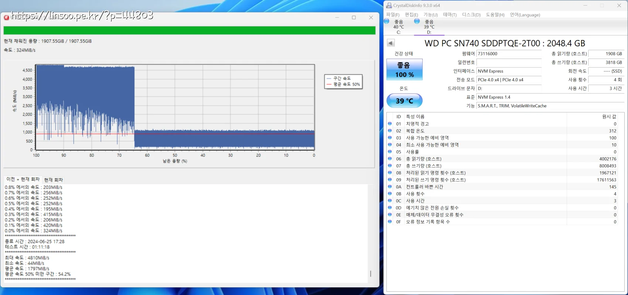The height and width of the screenshot is (295, 628).
Task: Click the 특성 이름 column header
Action: point(485,116)
